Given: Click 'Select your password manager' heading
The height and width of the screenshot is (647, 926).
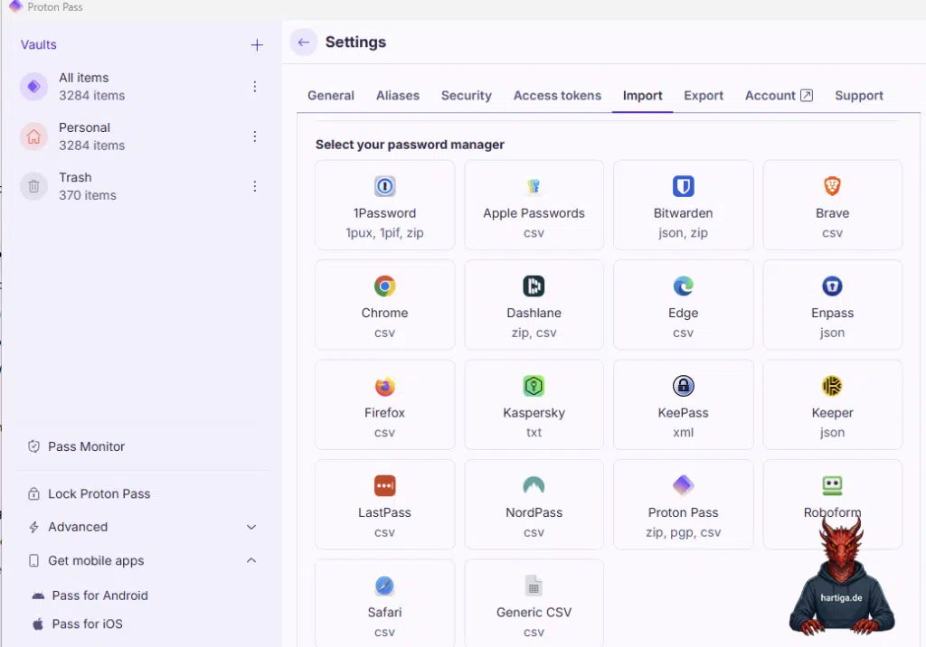Looking at the screenshot, I should coord(410,145).
